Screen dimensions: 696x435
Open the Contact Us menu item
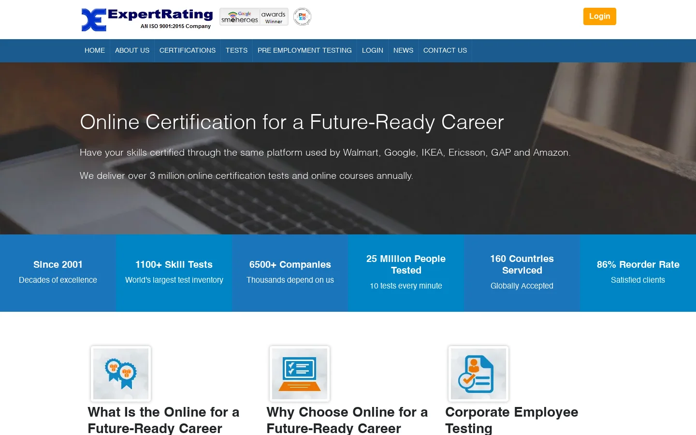coord(445,50)
